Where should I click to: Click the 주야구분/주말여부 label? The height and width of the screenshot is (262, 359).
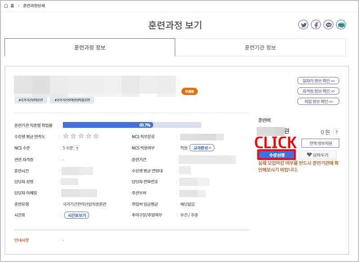click(147, 215)
